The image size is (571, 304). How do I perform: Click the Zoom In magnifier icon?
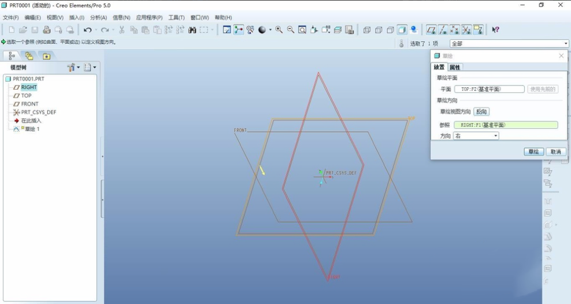pyautogui.click(x=279, y=30)
